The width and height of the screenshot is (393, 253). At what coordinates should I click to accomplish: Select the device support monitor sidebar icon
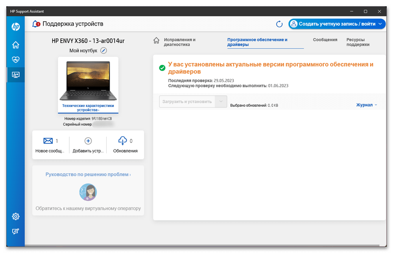pyautogui.click(x=16, y=75)
